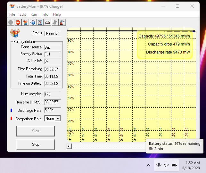This screenshot has height=173, width=206.
Task: Click the graph scrollbar left arrow
Action: 69,146
